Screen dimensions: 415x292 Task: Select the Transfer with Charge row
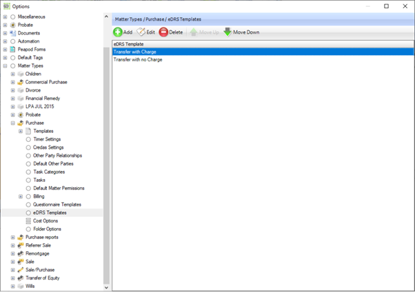coord(263,52)
